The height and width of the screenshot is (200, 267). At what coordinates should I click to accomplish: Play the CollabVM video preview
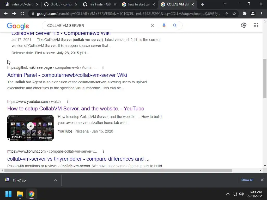[x=31, y=126]
